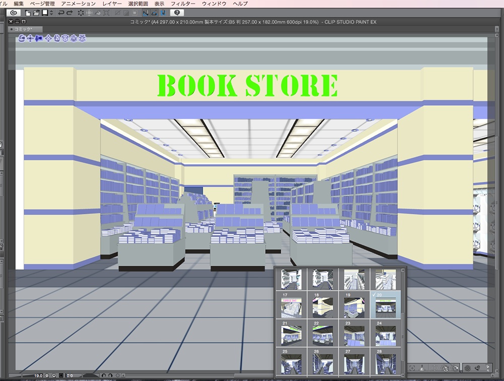Select the 3D camera rotate tool
This screenshot has width=504, height=381.
tap(22, 38)
